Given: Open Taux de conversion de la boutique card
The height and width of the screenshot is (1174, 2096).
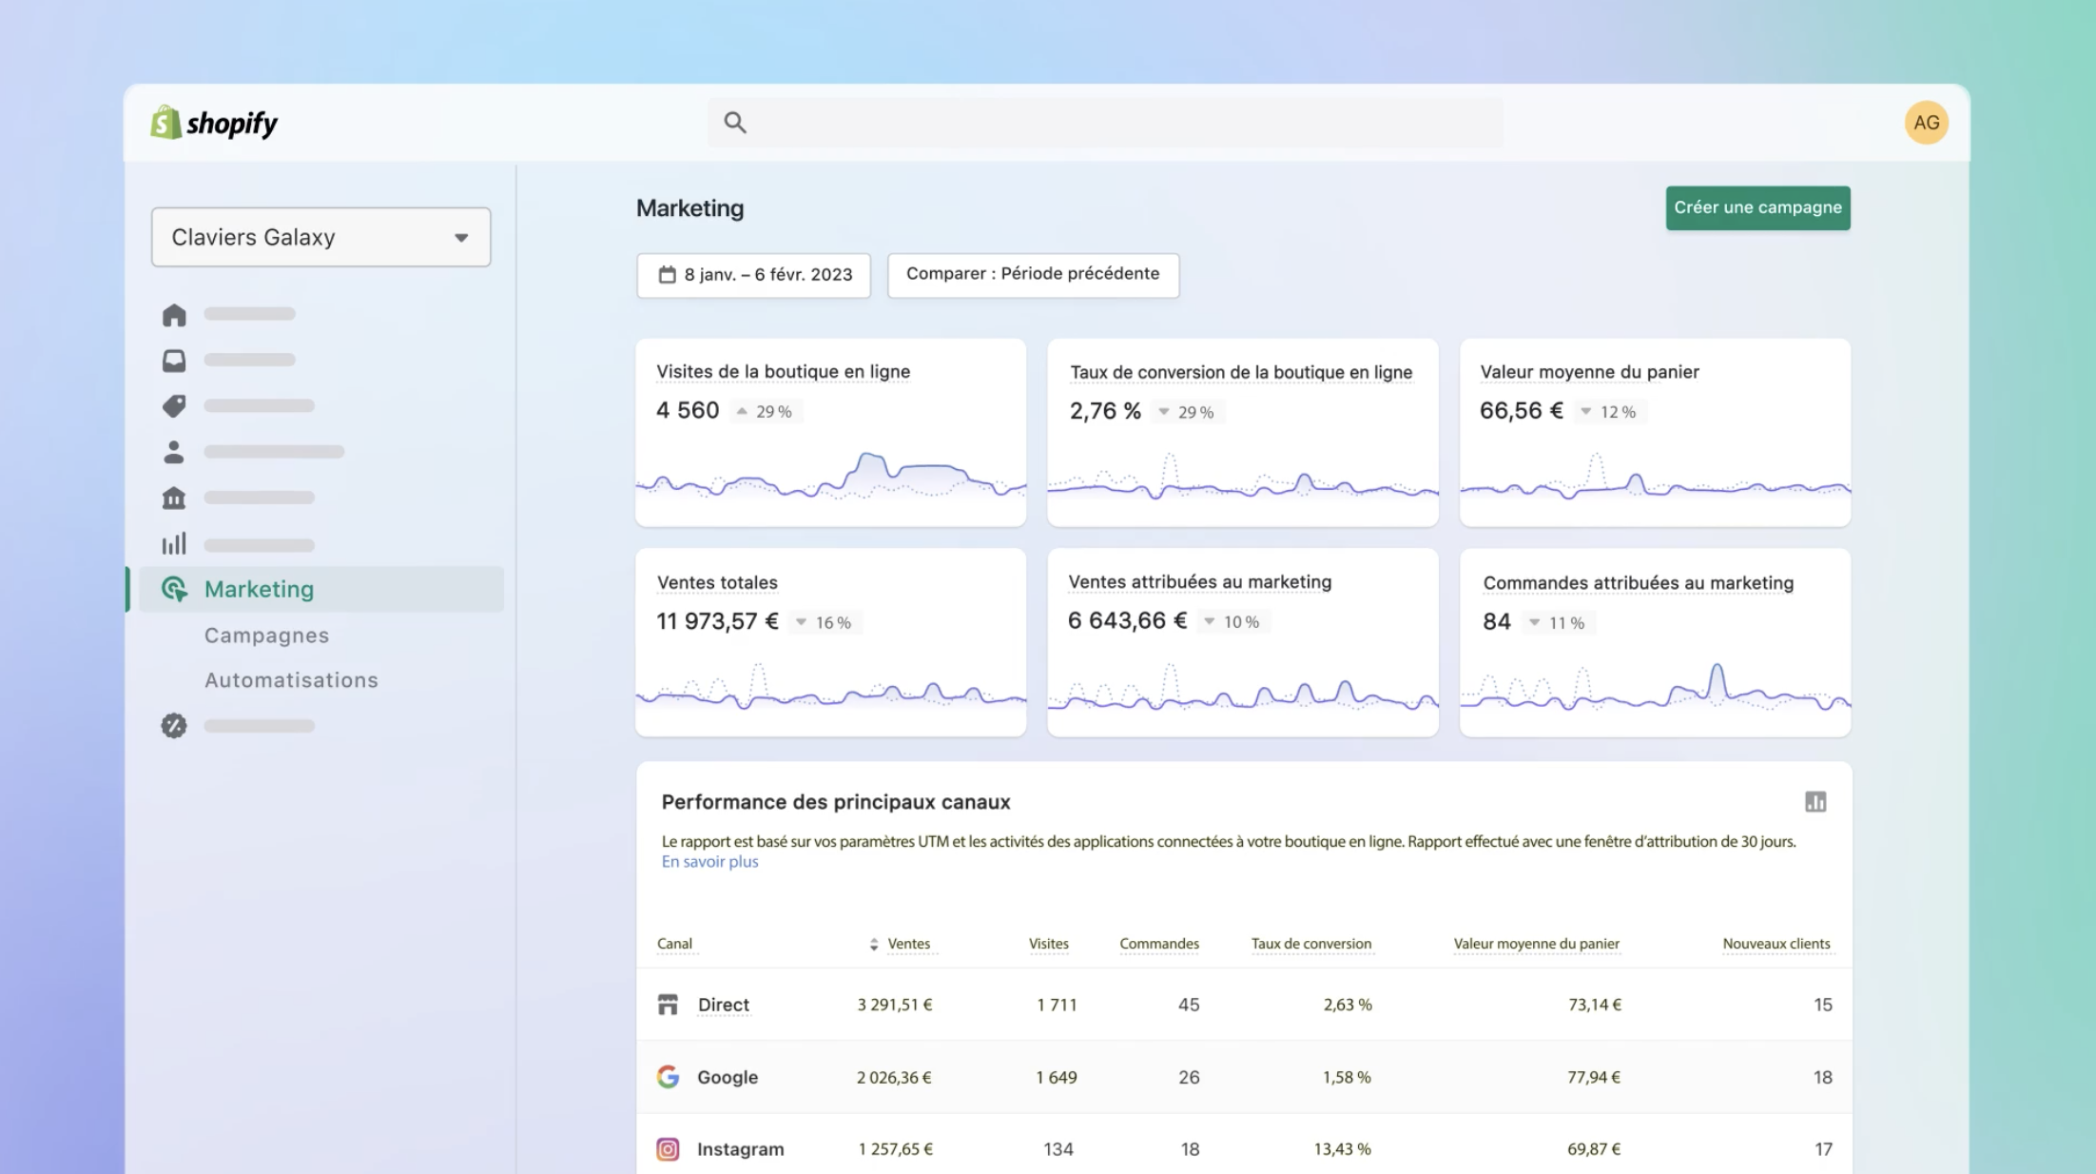Looking at the screenshot, I should [x=1243, y=432].
